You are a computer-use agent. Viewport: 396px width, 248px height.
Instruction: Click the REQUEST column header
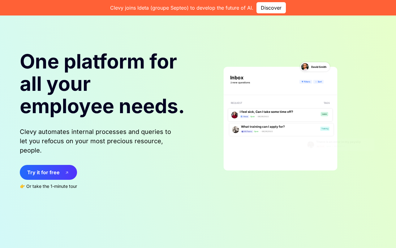coord(236,103)
